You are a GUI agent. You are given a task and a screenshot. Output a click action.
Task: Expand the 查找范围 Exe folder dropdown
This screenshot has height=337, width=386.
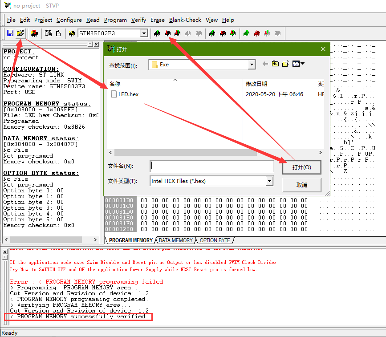pos(252,65)
